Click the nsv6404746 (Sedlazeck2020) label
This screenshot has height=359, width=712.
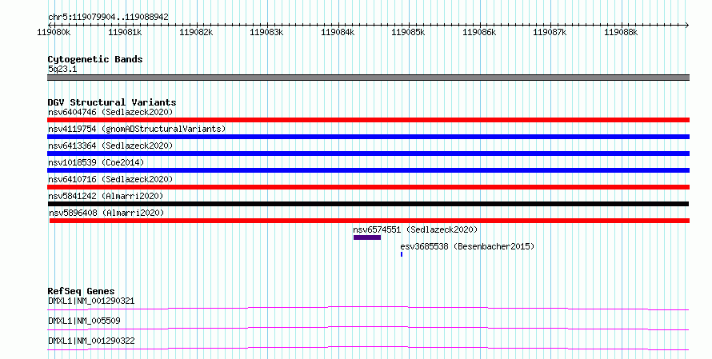coord(110,112)
